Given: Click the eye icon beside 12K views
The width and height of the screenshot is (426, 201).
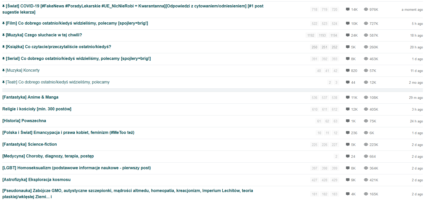Looking at the screenshot, I should coord(366,82).
